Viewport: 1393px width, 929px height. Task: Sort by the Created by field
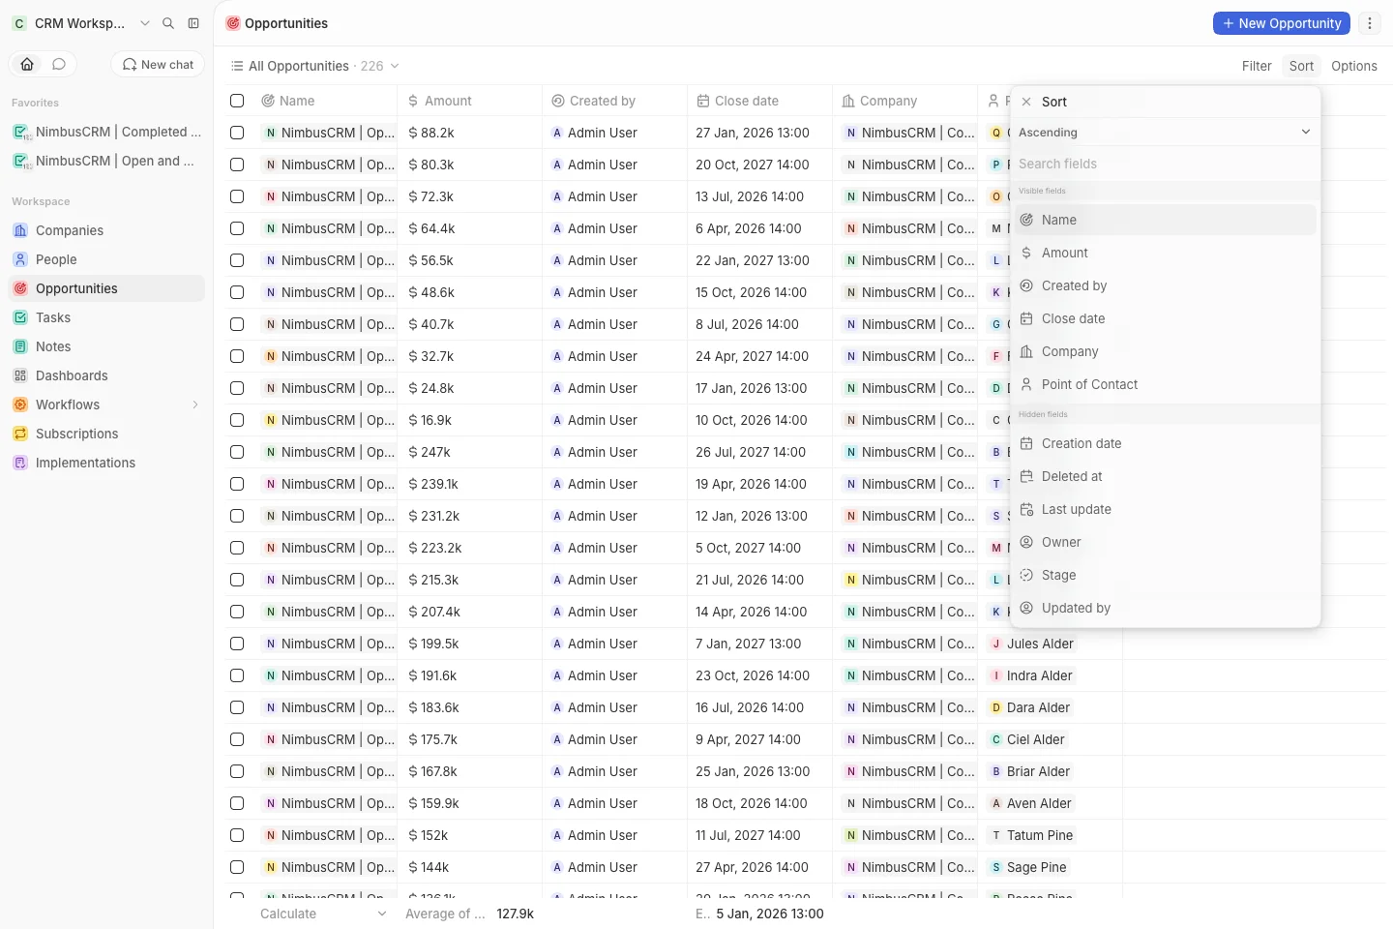tap(1165, 285)
